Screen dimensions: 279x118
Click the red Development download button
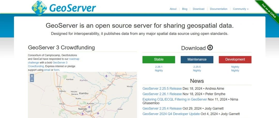[x=235, y=60]
